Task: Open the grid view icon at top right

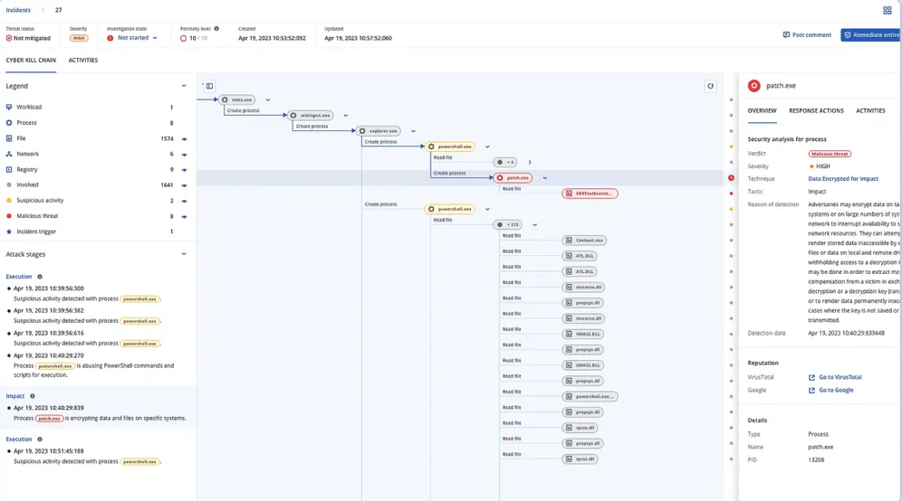Action: click(x=887, y=10)
